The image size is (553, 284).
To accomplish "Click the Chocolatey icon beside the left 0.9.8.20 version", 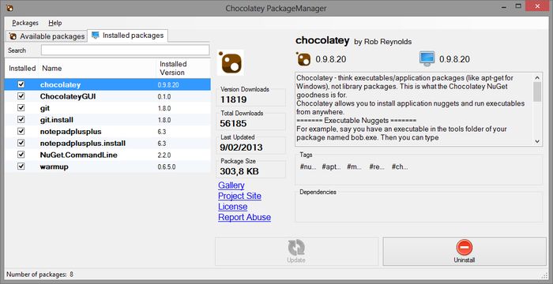I will (x=303, y=59).
